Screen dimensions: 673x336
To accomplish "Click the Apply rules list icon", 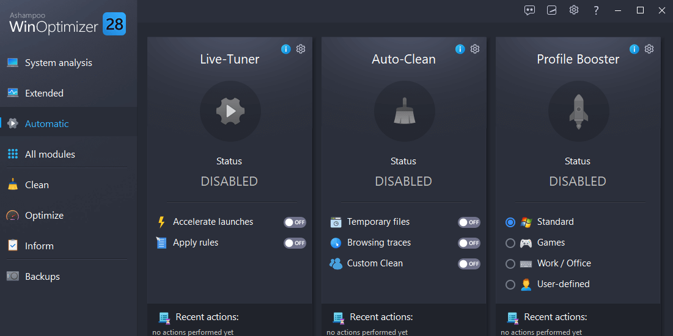I will pyautogui.click(x=161, y=243).
